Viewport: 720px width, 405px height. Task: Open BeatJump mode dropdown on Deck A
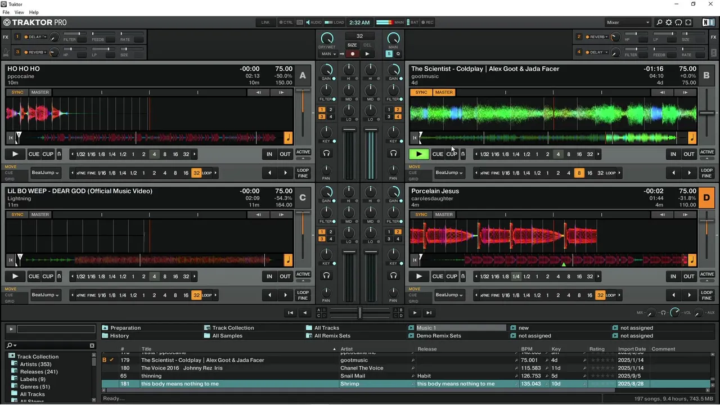46,173
